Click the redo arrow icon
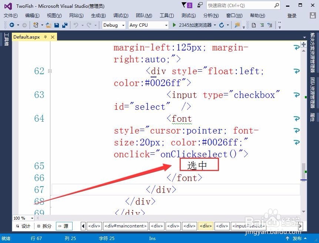Image resolution: width=319 pixels, height=243 pixels. pyautogui.click(x=89, y=25)
